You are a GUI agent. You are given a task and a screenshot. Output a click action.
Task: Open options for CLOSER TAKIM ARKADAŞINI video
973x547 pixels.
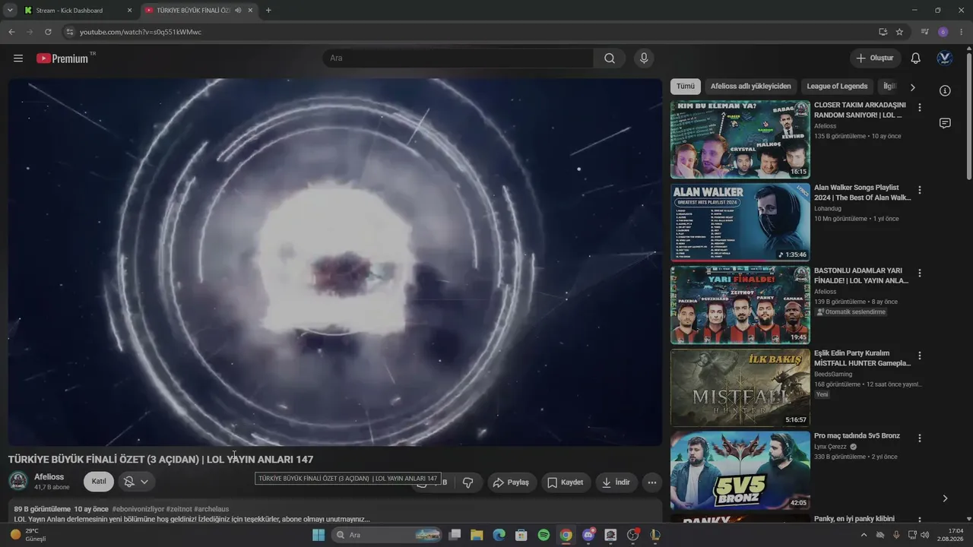pos(920,108)
